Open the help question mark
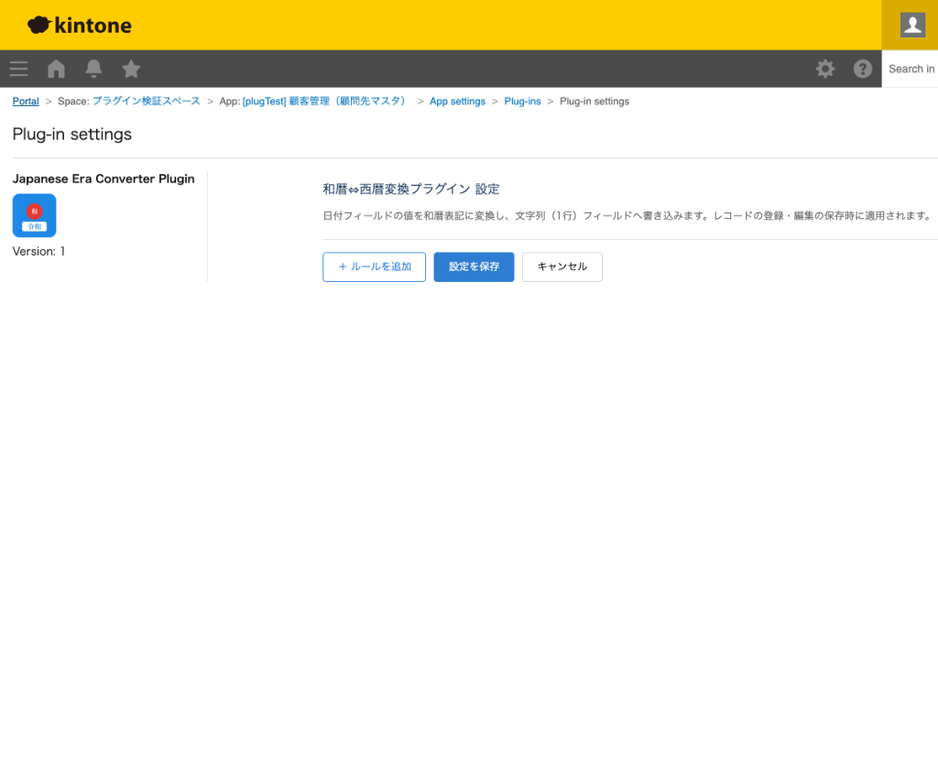938x781 pixels. pyautogui.click(x=862, y=69)
